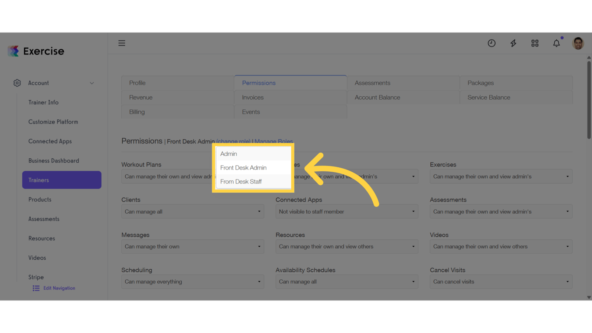
Task: Choose Admin role from the list
Action: (254, 154)
